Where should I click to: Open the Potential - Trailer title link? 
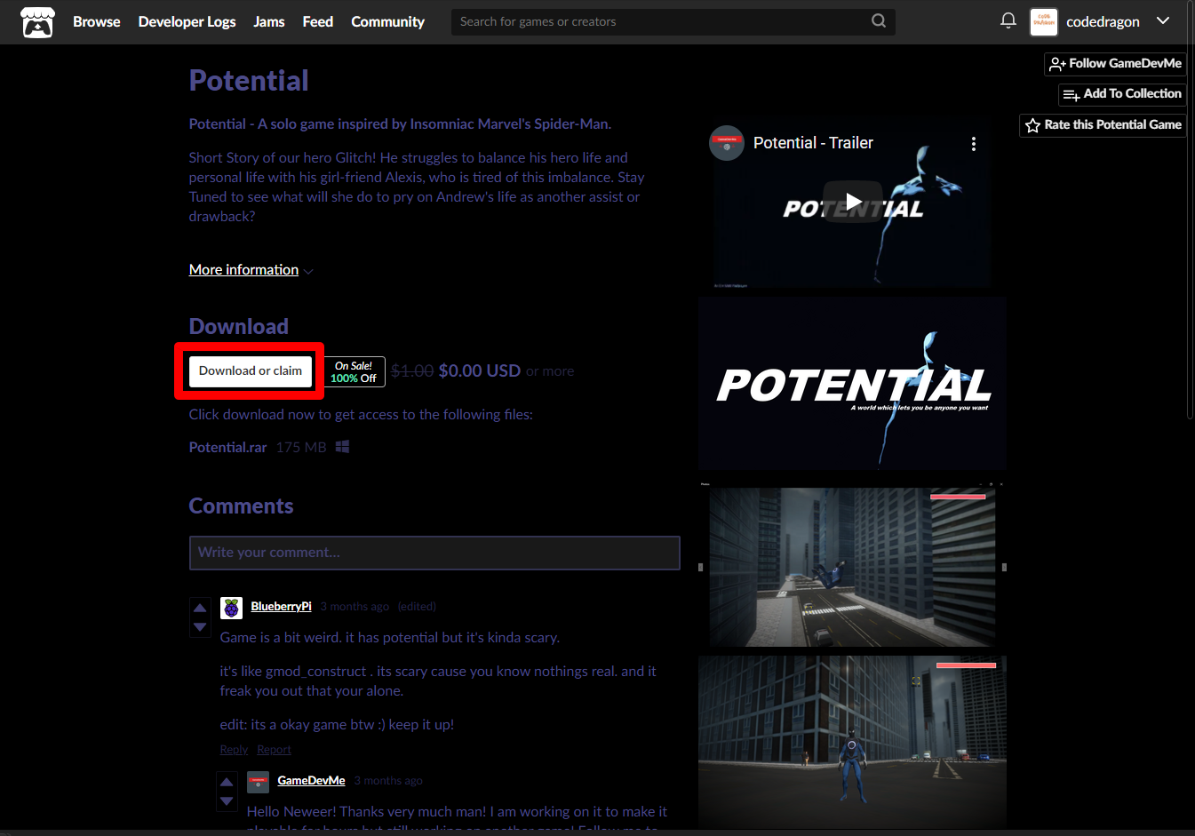(x=813, y=143)
